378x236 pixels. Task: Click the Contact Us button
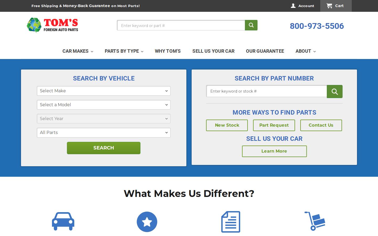(x=321, y=125)
